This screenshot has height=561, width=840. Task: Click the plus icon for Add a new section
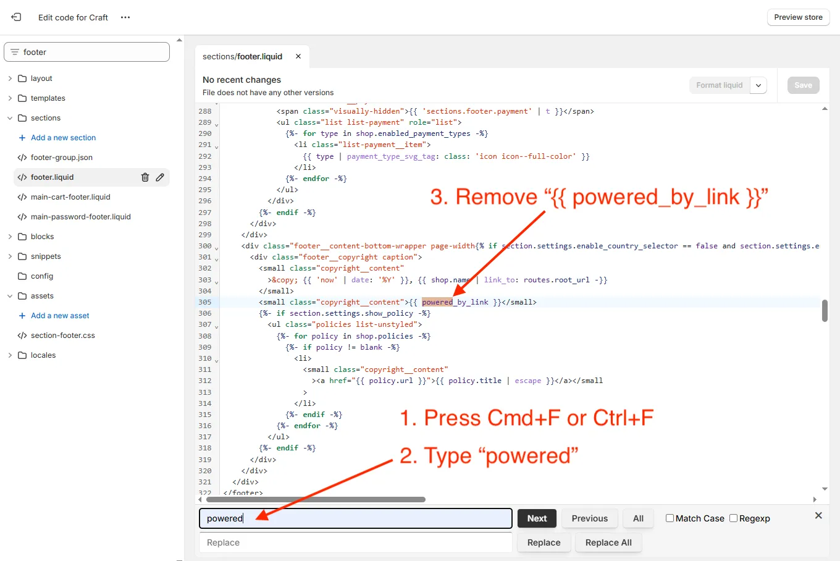click(x=23, y=137)
